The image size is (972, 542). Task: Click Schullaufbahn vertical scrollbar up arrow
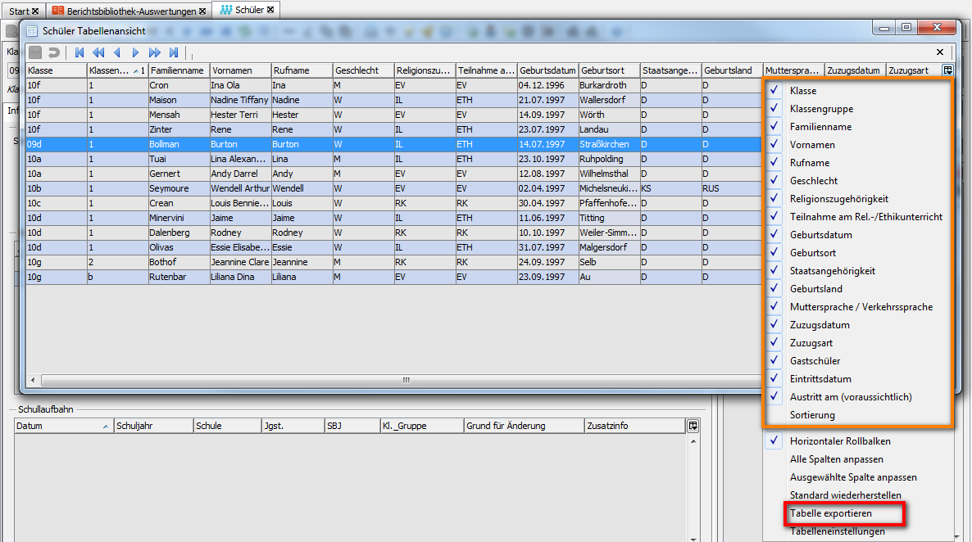coord(693,441)
